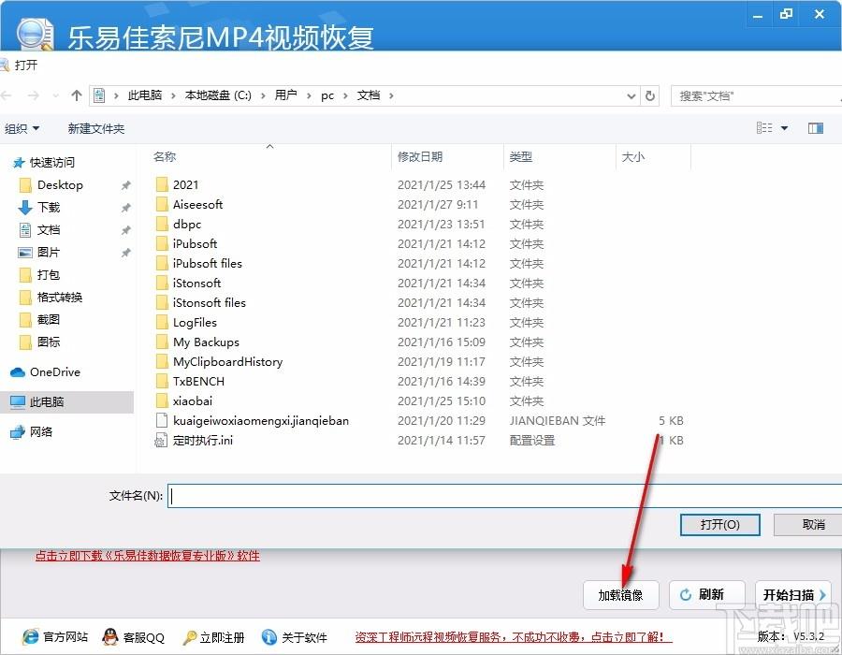Click 开始扫描 button

tap(793, 595)
